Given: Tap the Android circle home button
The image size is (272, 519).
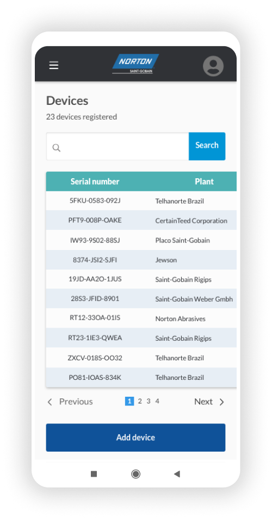Looking at the screenshot, I should [135, 474].
